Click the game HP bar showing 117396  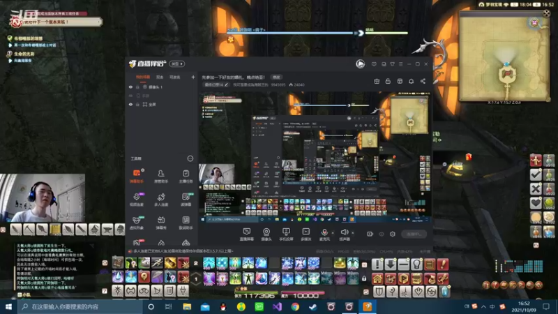click(x=255, y=294)
